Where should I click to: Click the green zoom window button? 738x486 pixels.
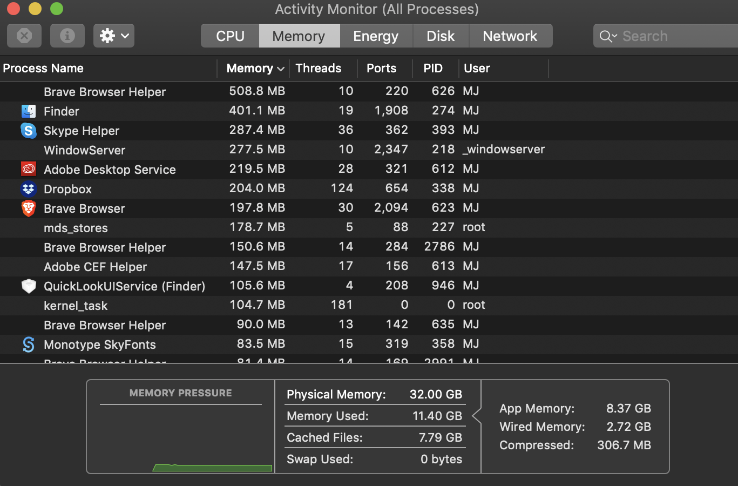pyautogui.click(x=56, y=9)
